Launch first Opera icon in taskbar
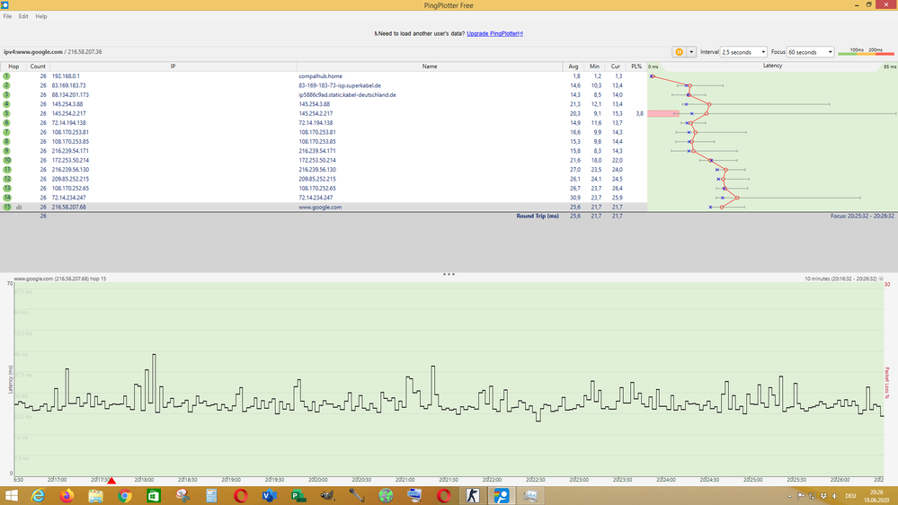Viewport: 898px width, 505px height. pos(241,496)
